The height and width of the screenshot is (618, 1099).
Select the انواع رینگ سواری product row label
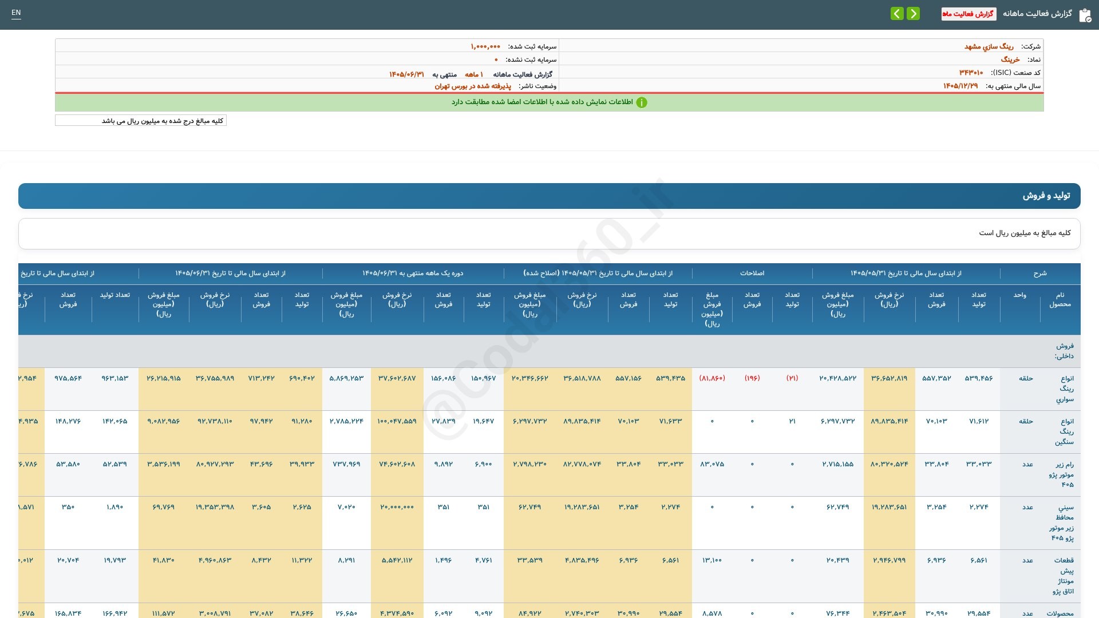click(1065, 389)
